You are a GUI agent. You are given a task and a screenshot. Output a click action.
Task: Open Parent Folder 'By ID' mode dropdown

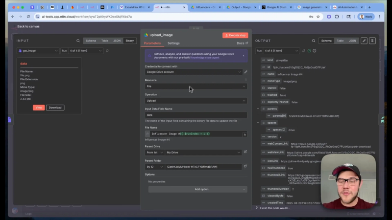coord(154,167)
